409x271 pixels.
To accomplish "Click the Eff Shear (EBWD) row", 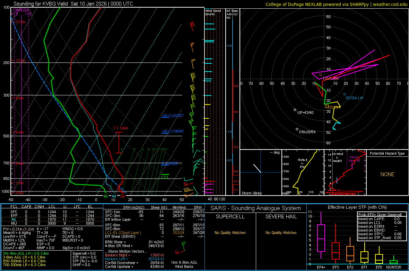I will (x=155, y=236).
